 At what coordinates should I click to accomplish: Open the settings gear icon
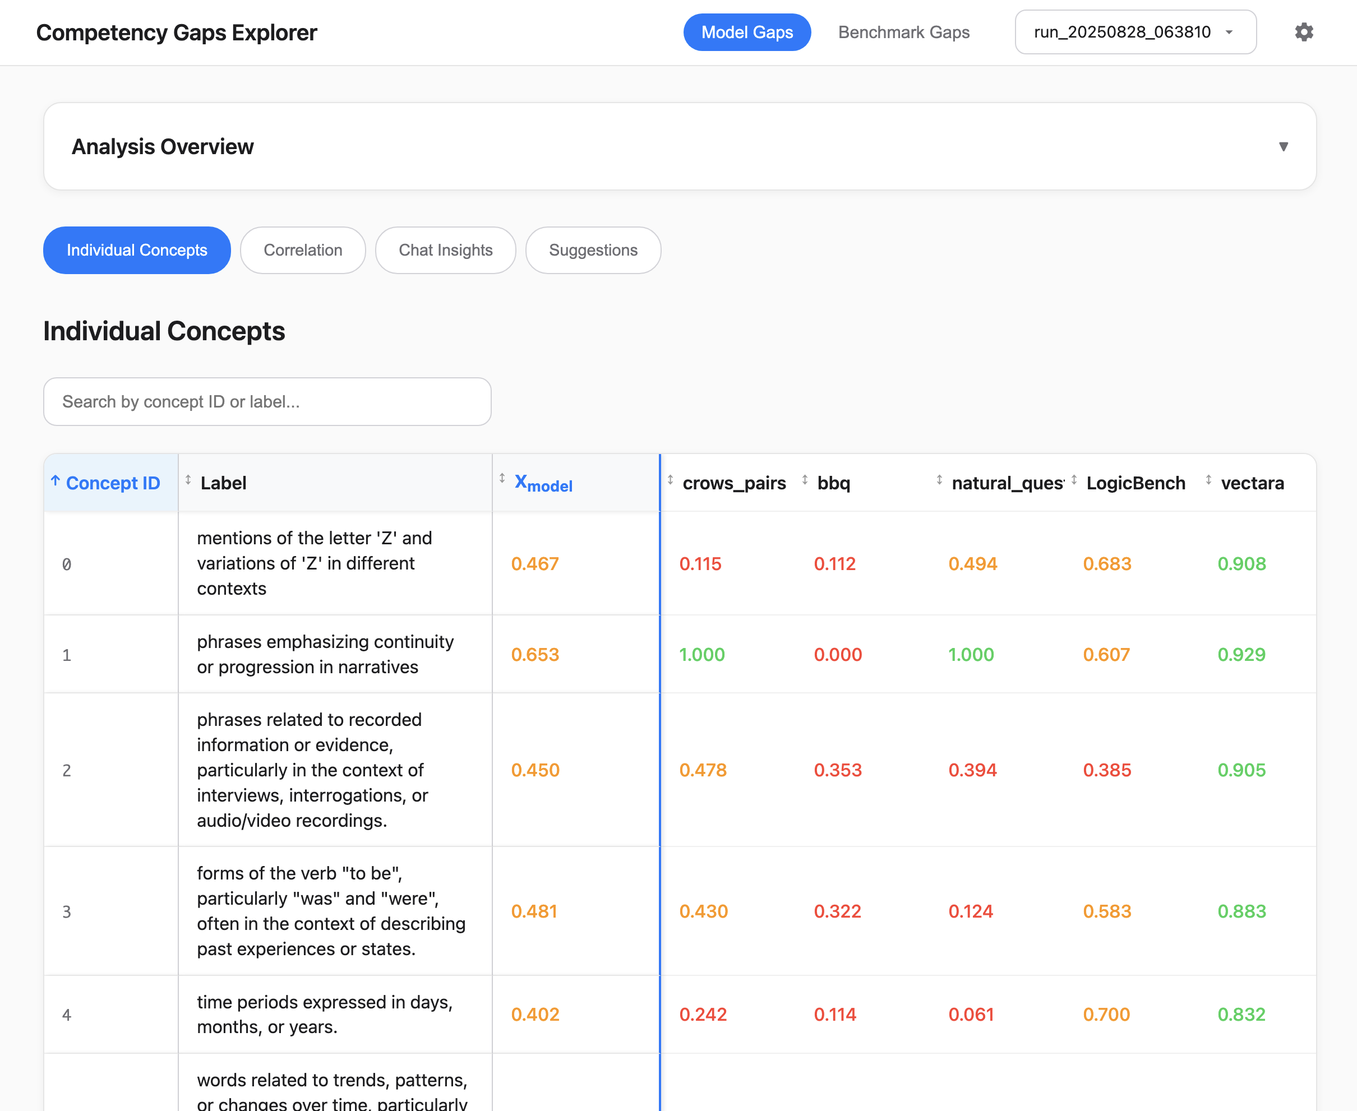1303,32
